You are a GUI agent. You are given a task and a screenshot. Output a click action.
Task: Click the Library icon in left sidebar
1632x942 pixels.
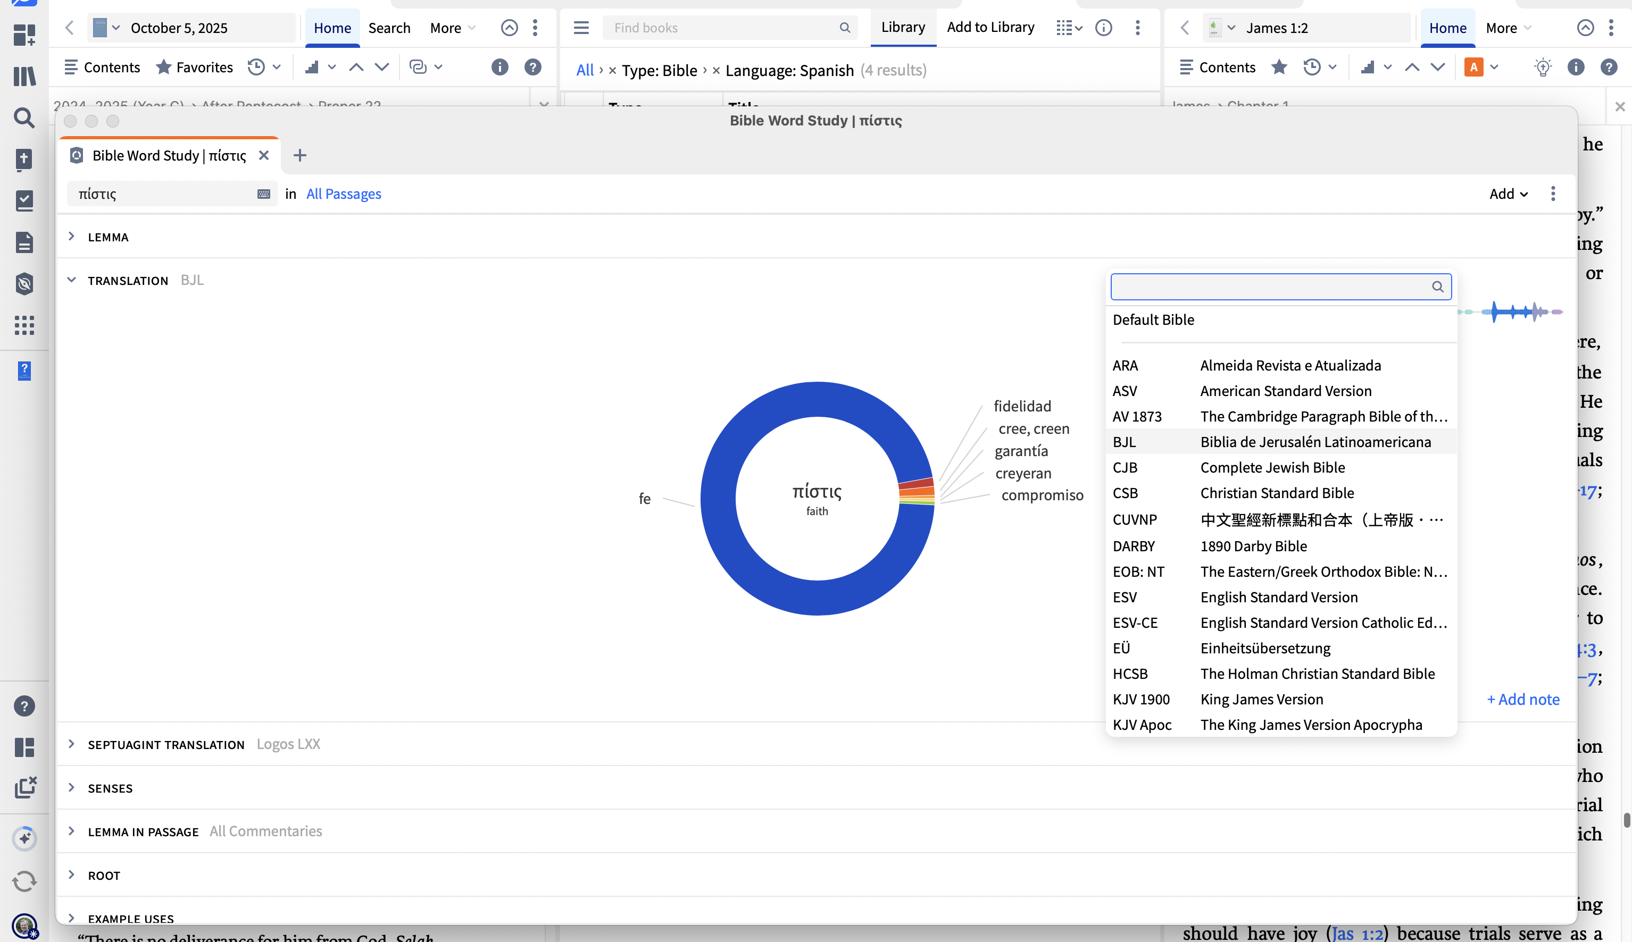24,77
